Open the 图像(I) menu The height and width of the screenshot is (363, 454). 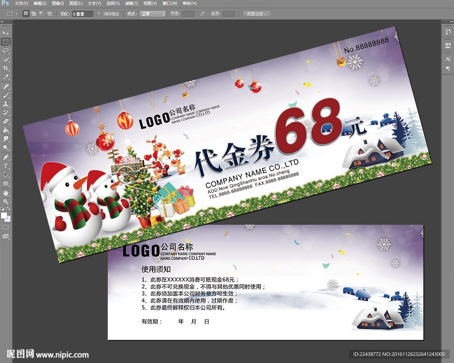pyautogui.click(x=58, y=4)
